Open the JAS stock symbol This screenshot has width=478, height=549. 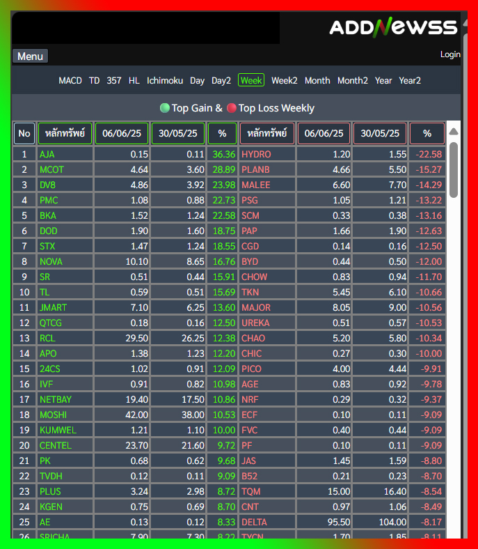pyautogui.click(x=248, y=461)
